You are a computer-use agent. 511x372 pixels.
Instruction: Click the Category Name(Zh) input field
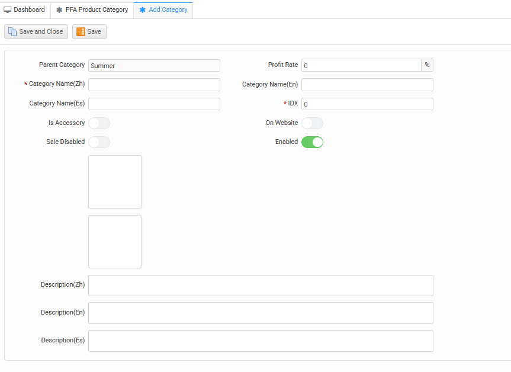pyautogui.click(x=154, y=85)
